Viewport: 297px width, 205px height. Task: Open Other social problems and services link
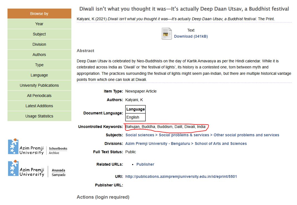point(246,135)
